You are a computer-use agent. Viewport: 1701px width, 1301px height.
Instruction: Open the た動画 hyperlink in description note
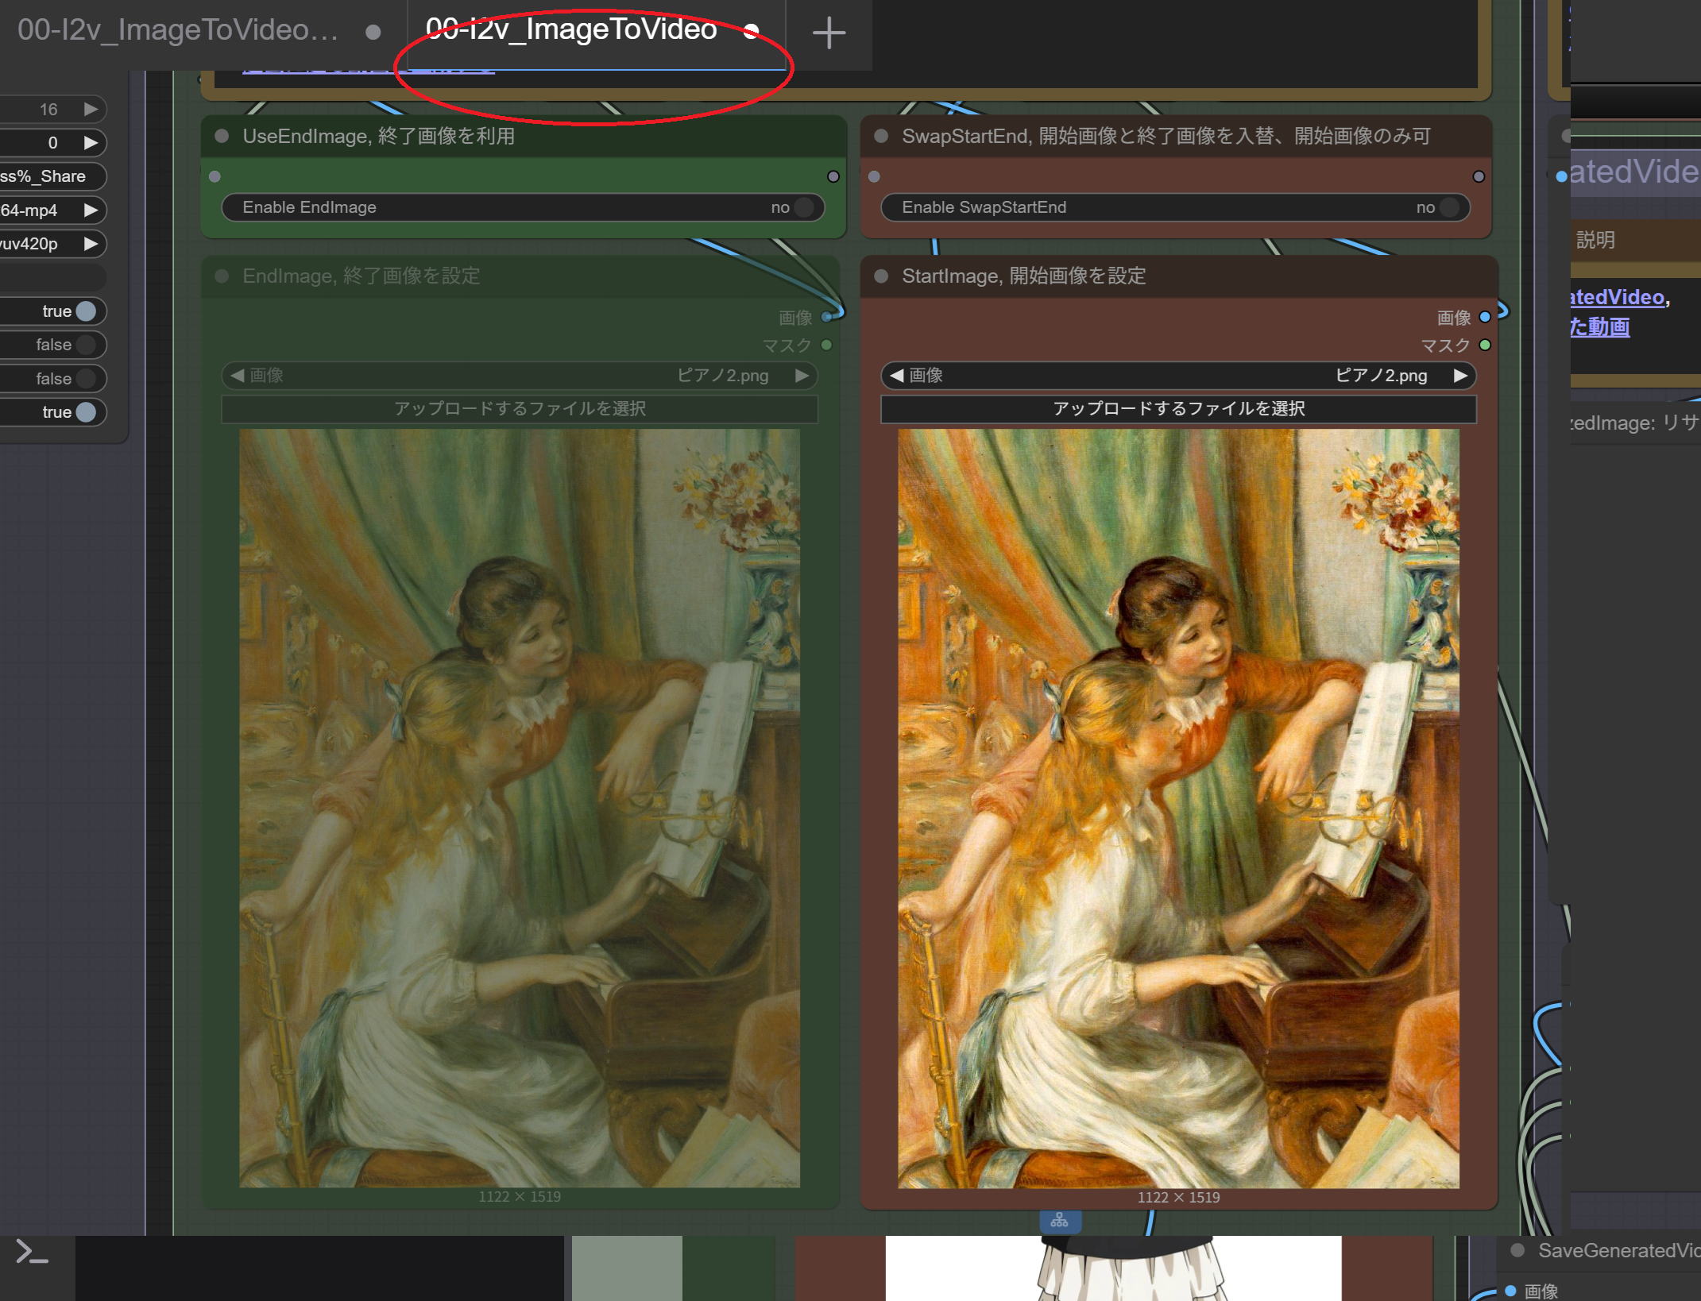[1600, 326]
